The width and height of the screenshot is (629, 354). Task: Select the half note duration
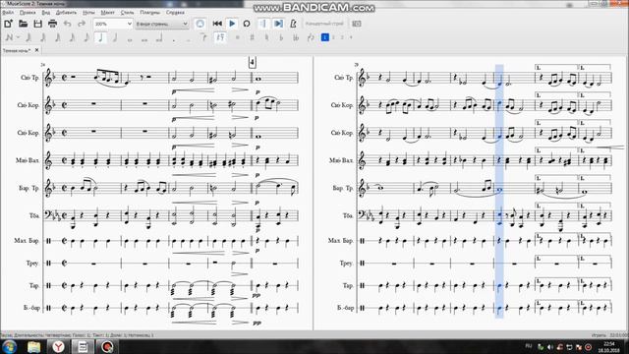tap(115, 37)
